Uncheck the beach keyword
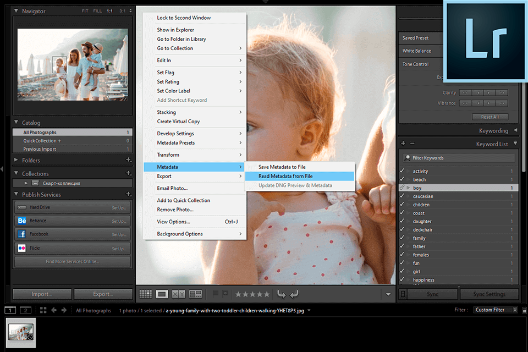The image size is (528, 352). tap(402, 179)
